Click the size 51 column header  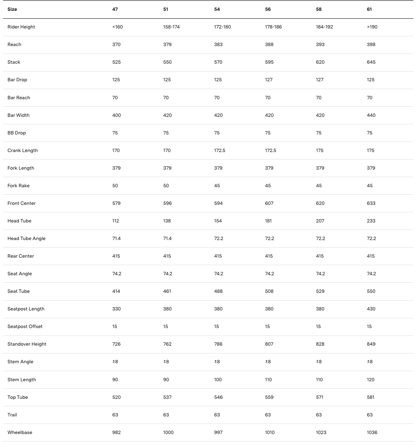(166, 9)
